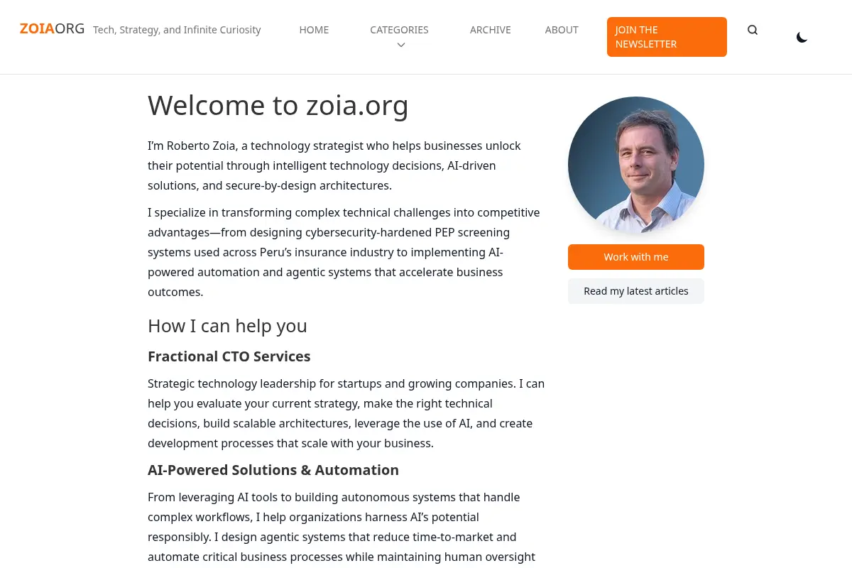The height and width of the screenshot is (568, 852).
Task: Click 'AI-Powered Solutions & Automation' heading
Action: pos(273,470)
